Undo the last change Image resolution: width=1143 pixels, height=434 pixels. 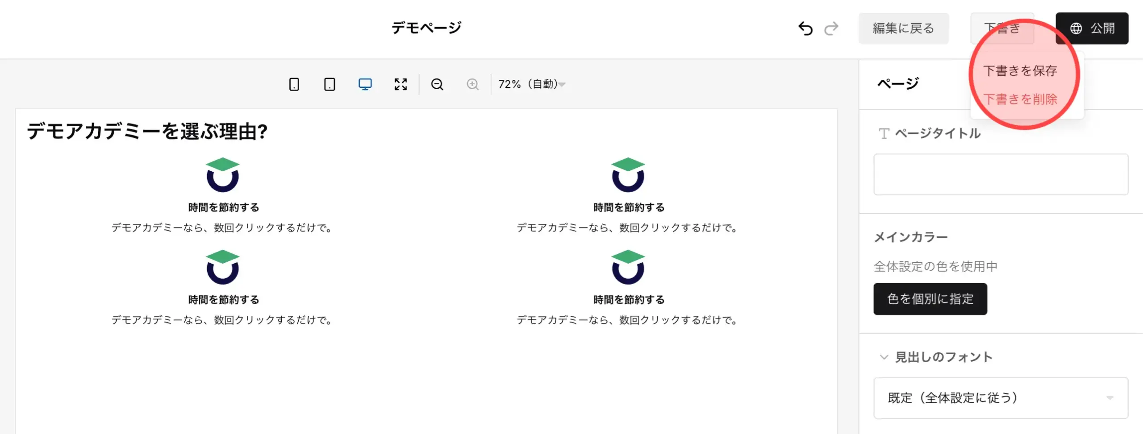pos(805,29)
